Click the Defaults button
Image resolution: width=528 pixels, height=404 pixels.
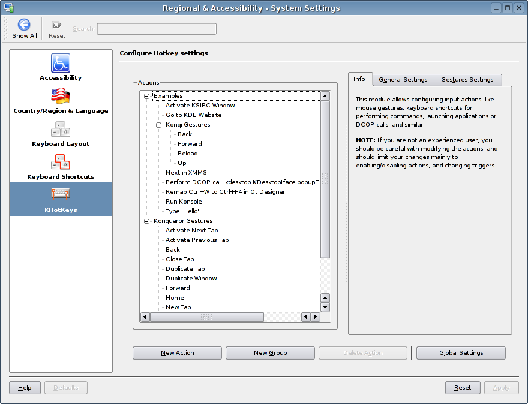pos(66,387)
